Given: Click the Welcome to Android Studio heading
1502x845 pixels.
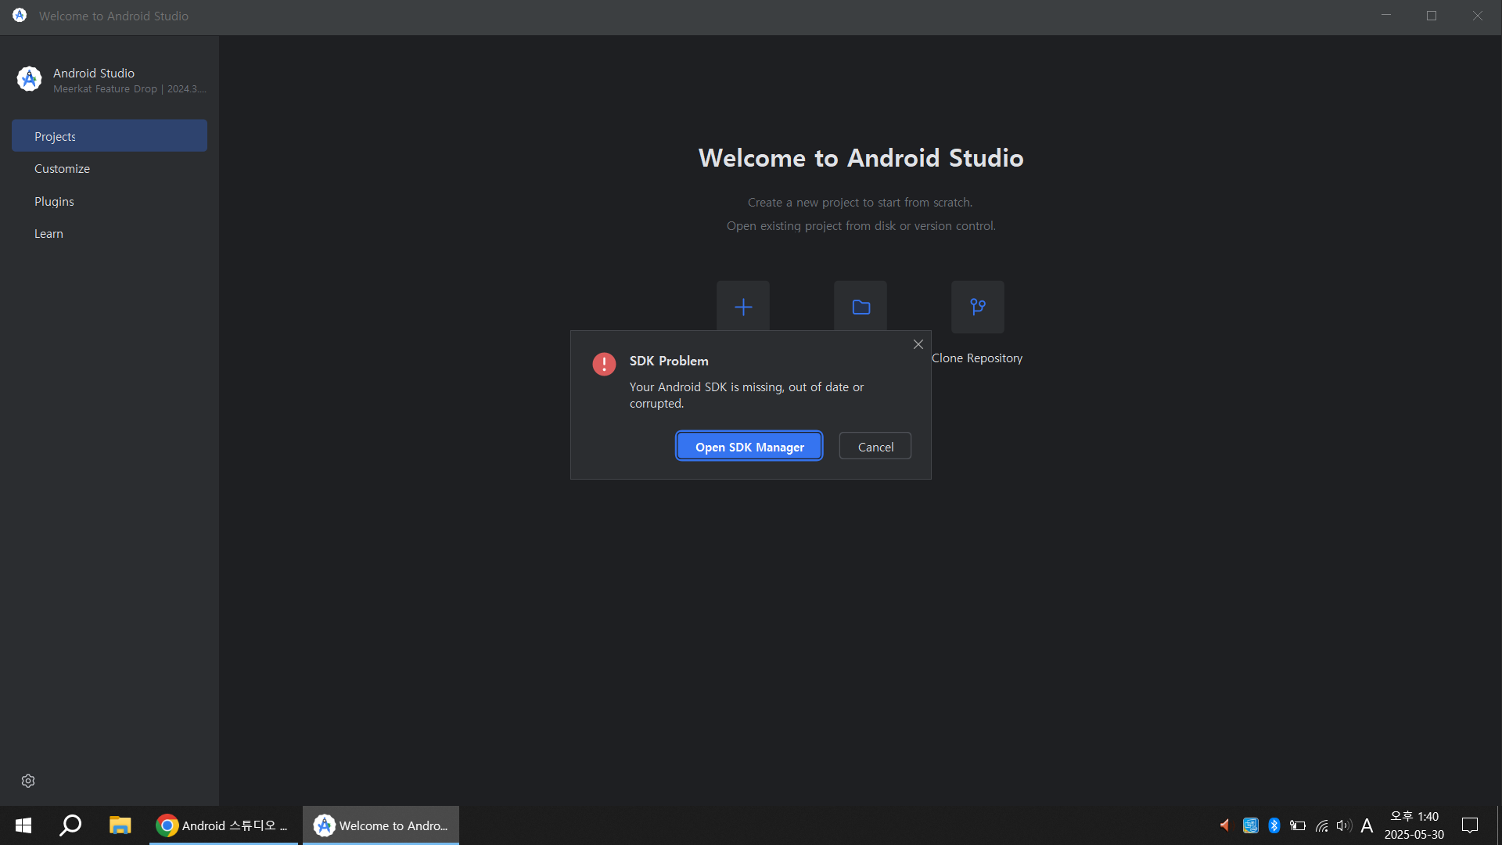Looking at the screenshot, I should [x=861, y=158].
